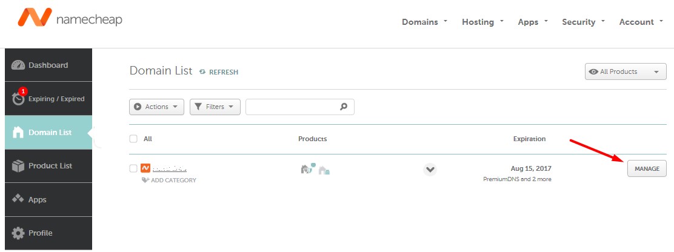This screenshot has height=252, width=674.
Task: Go to Dashboard in sidebar
Action: 48,65
